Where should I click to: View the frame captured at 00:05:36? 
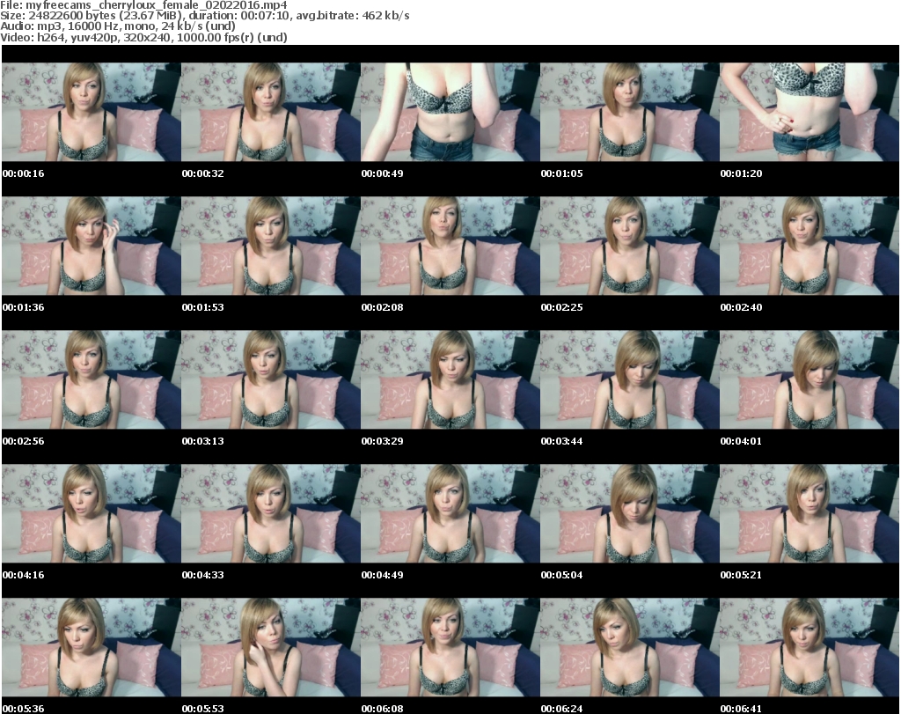pyautogui.click(x=92, y=648)
